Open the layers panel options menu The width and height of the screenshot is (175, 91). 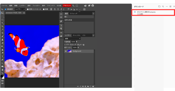(x=93, y=35)
